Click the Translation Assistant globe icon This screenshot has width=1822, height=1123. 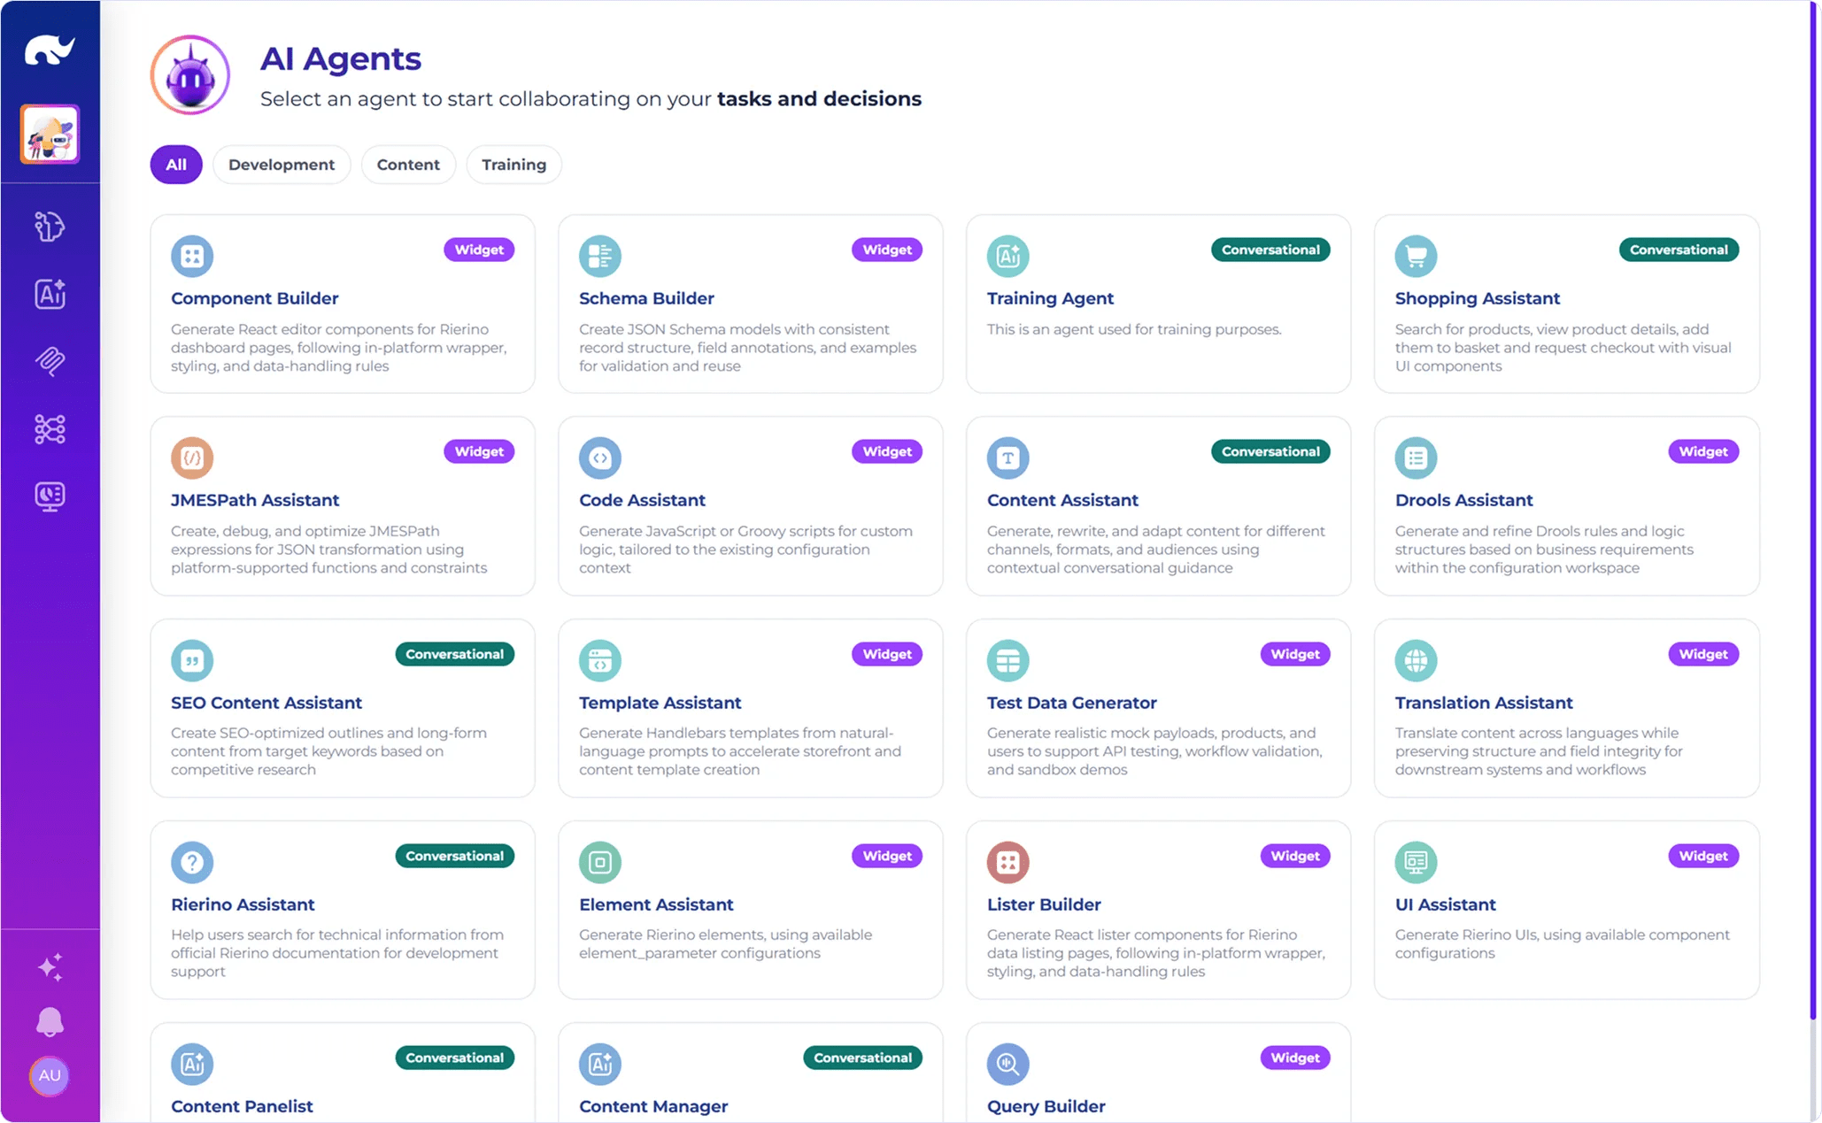(1416, 660)
